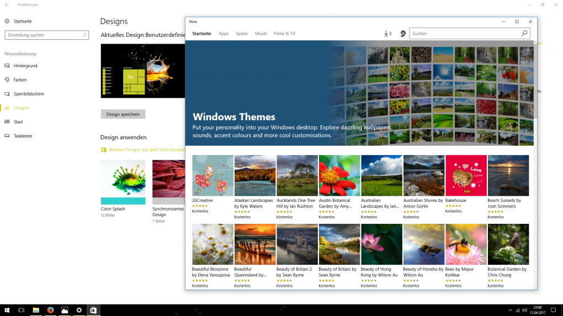The height and width of the screenshot is (316, 563).
Task: Click the Settings back arrow
Action: pyautogui.click(x=7, y=4)
